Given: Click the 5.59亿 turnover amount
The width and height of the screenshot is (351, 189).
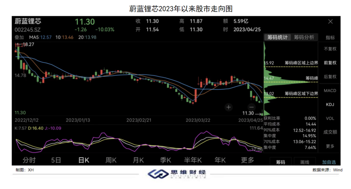Looking at the screenshot, I should coord(241,21).
